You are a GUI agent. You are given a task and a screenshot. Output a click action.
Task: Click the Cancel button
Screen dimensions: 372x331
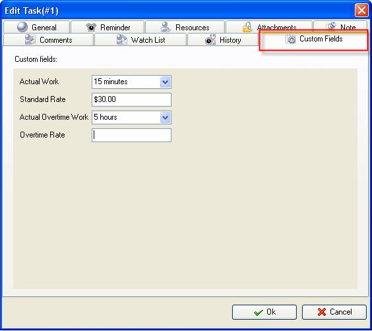(x=334, y=312)
